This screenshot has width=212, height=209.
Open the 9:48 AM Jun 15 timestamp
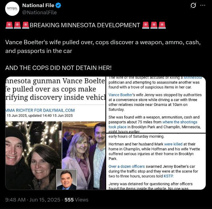click(x=33, y=200)
